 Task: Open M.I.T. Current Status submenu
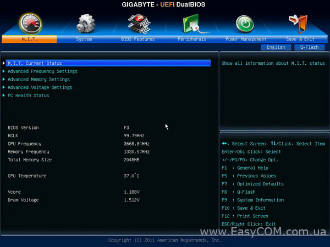(108, 63)
